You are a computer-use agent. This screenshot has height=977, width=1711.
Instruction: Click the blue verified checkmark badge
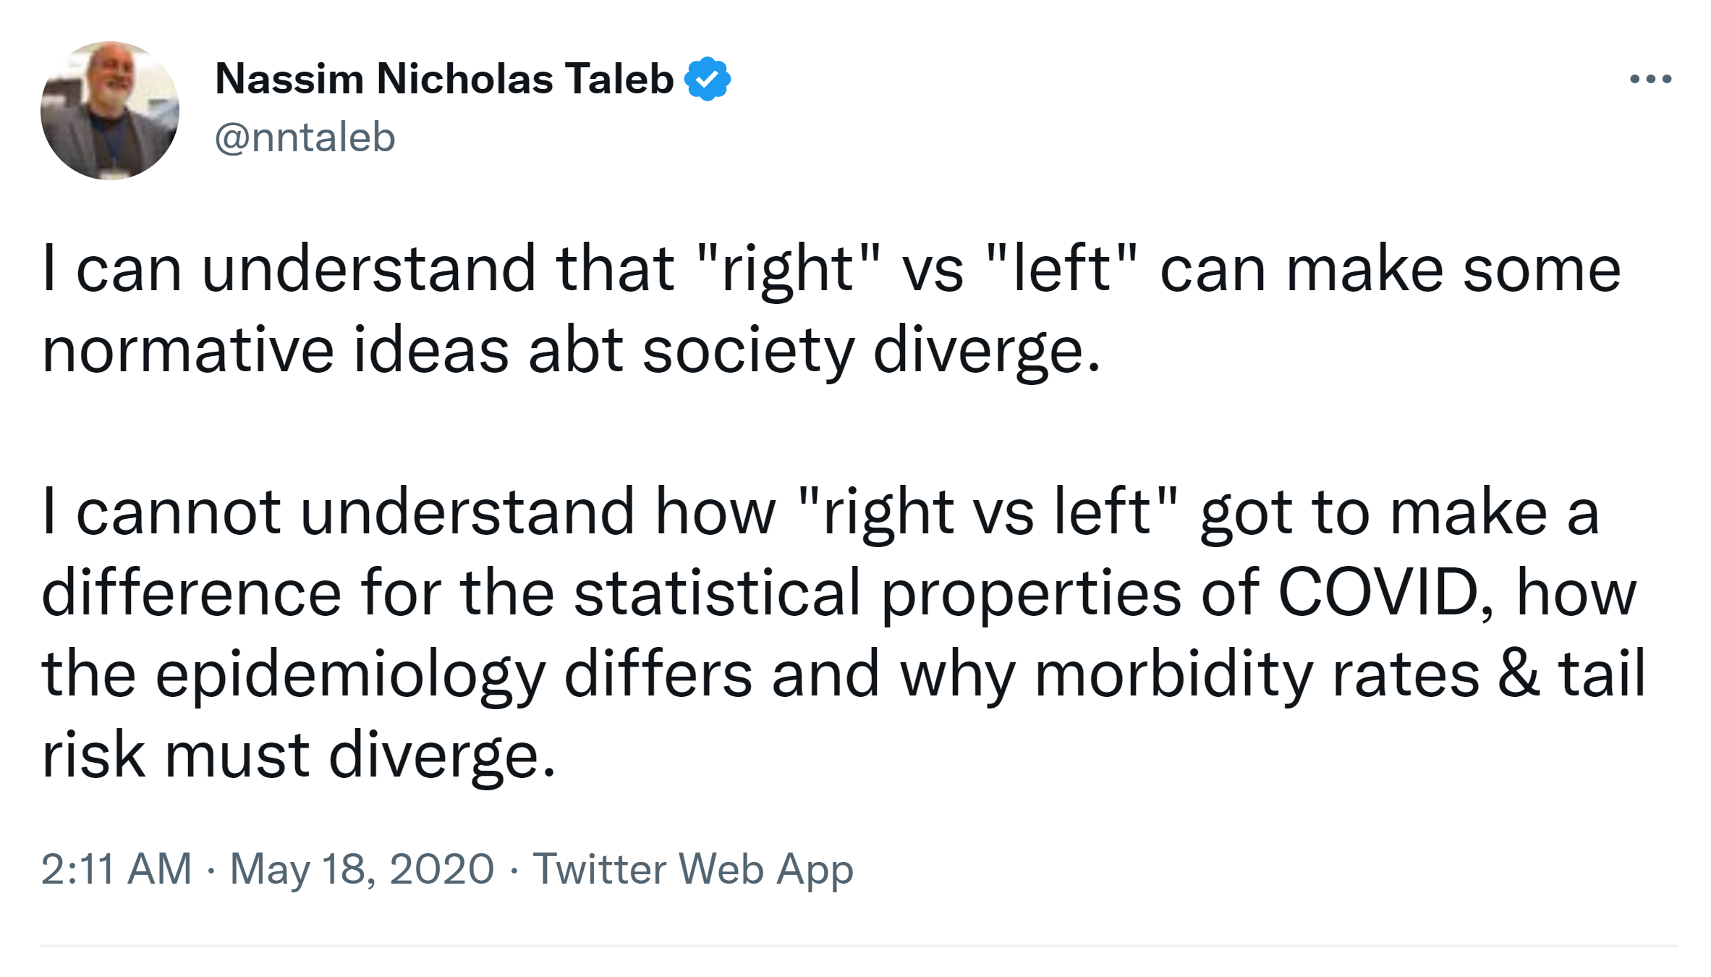pyautogui.click(x=707, y=79)
